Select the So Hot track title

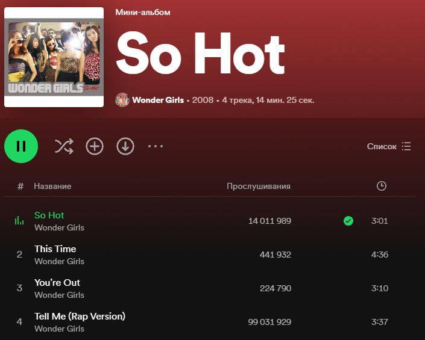[49, 215]
